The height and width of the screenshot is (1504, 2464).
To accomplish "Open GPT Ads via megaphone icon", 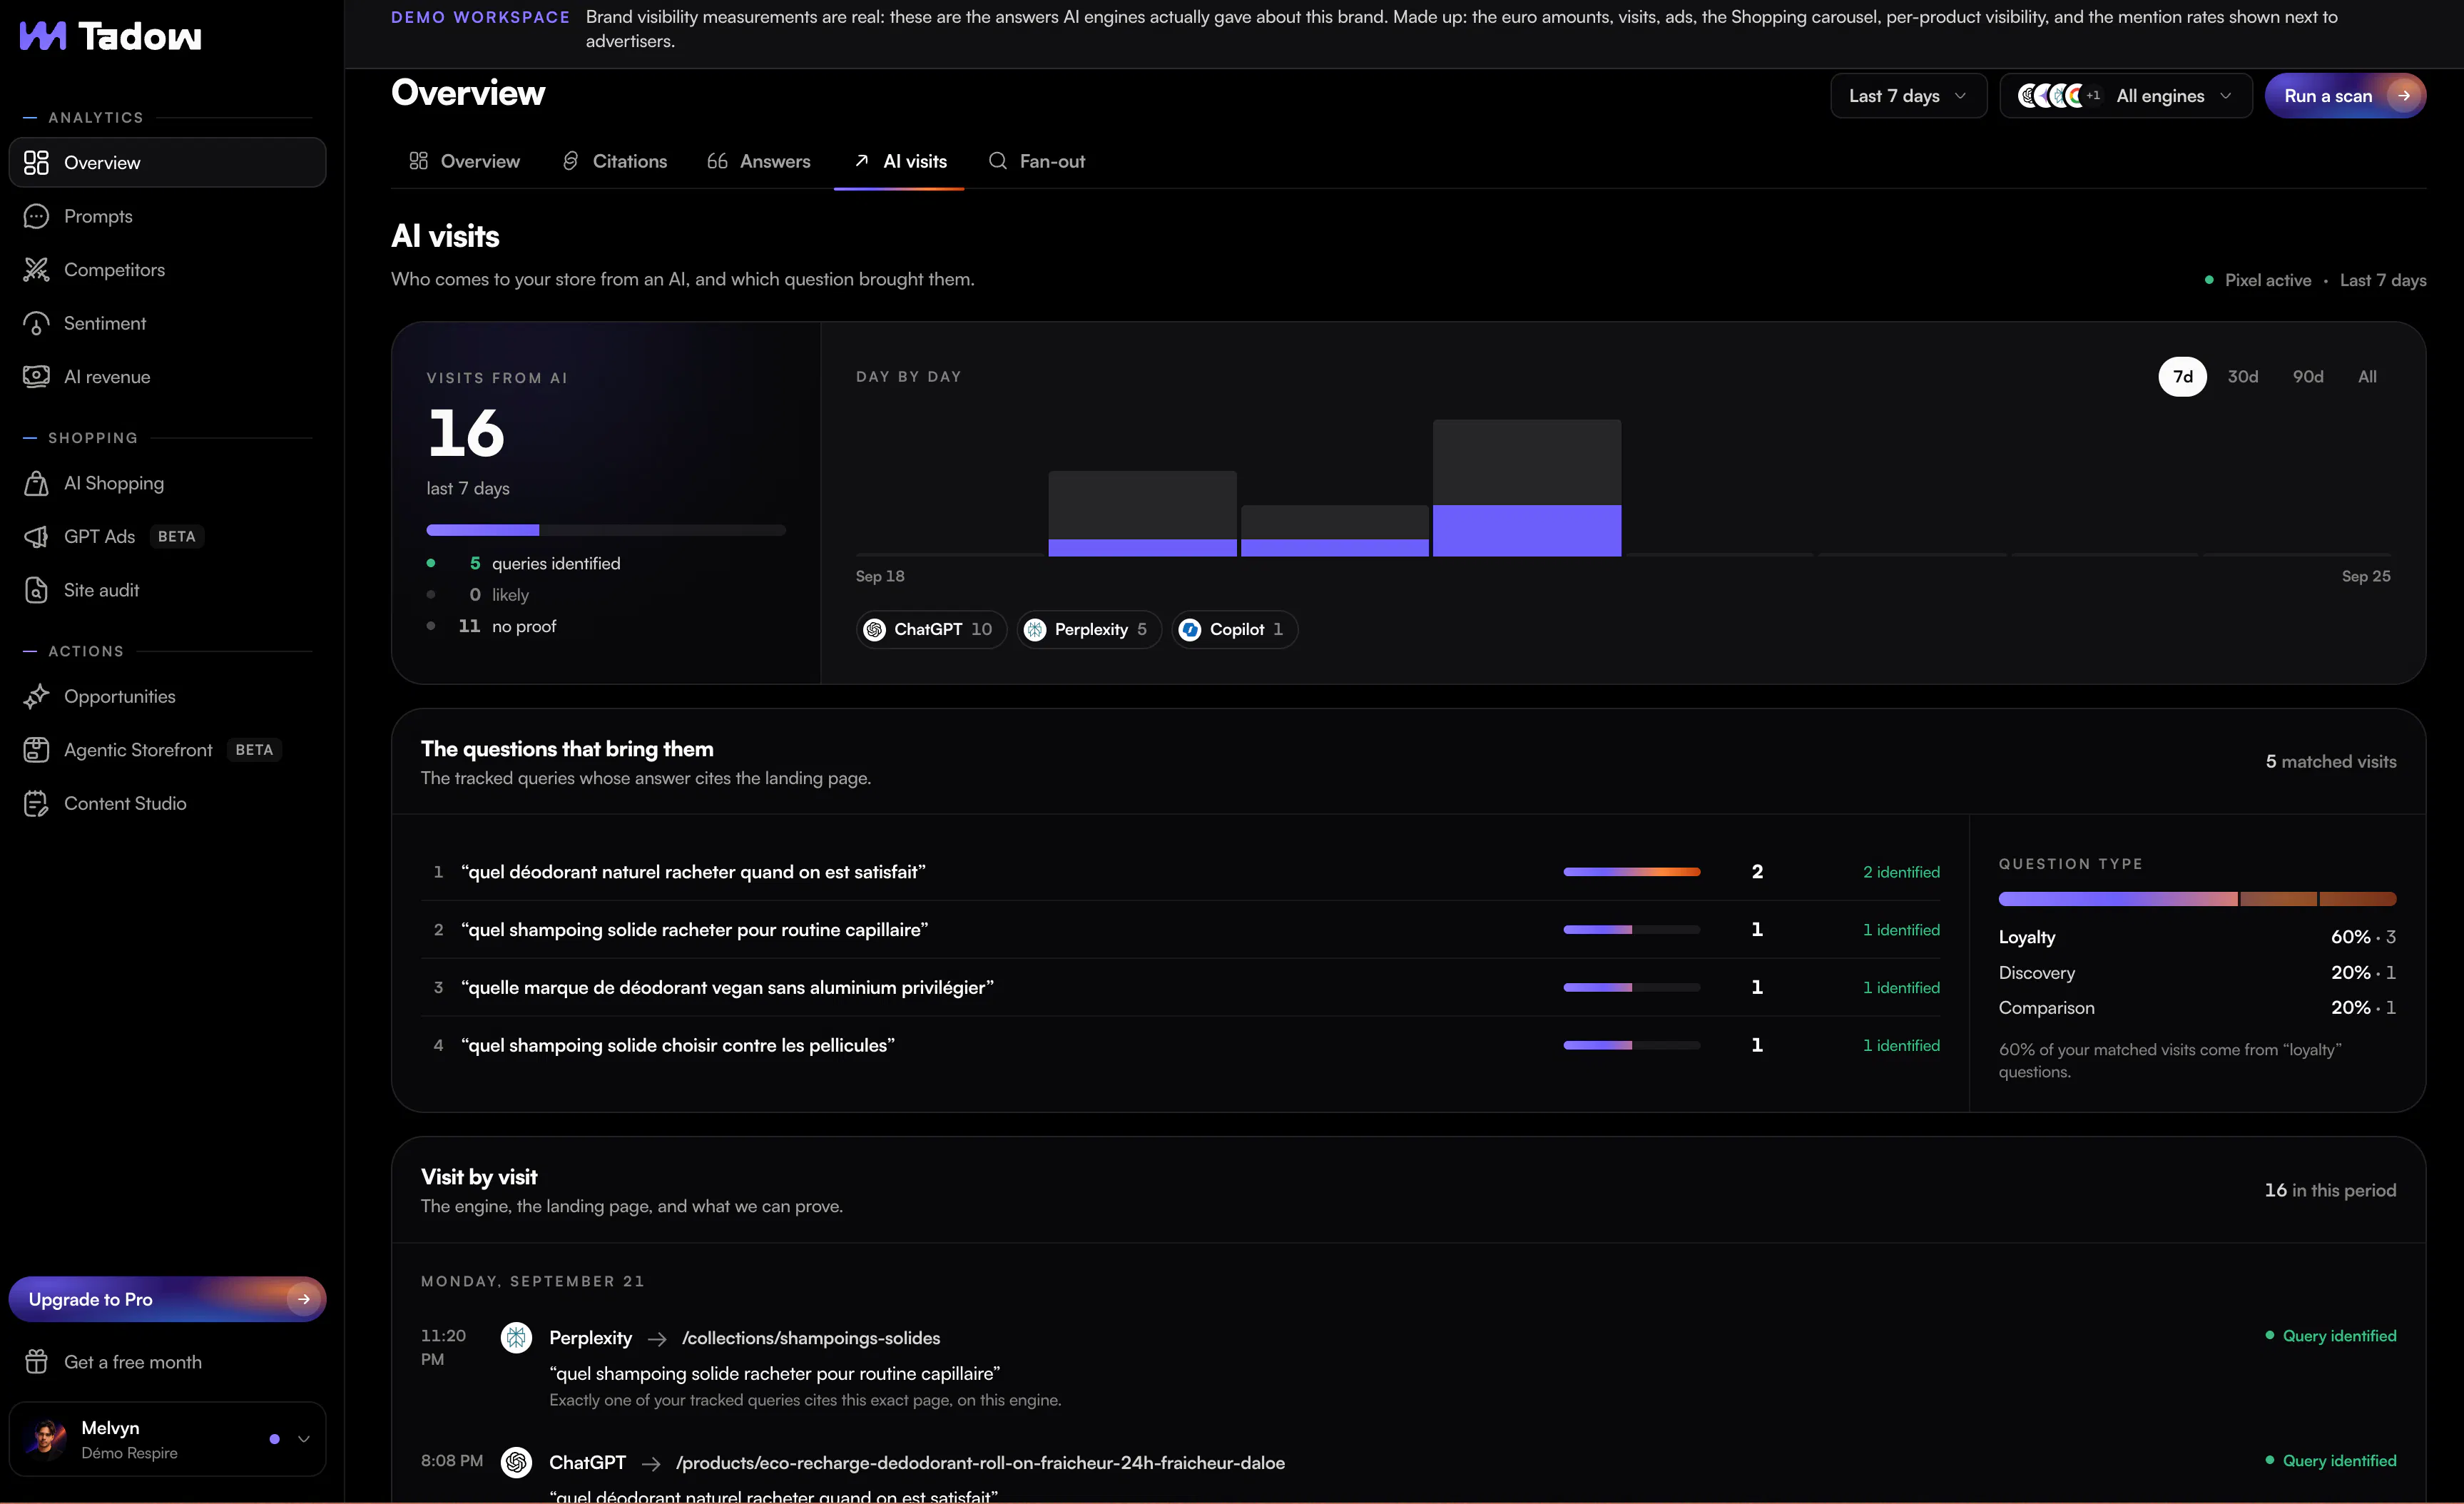I will (36, 537).
